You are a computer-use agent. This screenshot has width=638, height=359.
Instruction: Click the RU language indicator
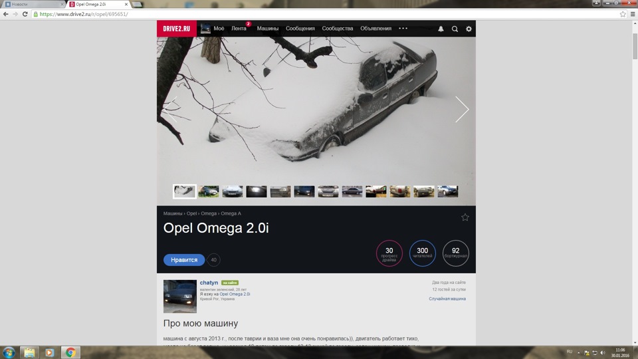coord(570,352)
